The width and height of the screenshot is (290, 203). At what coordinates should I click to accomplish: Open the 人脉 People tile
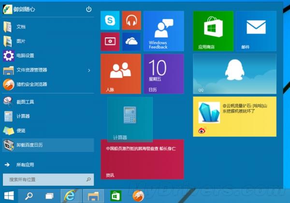tap(121, 74)
